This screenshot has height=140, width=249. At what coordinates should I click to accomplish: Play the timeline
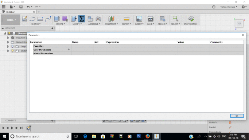tap(12, 128)
